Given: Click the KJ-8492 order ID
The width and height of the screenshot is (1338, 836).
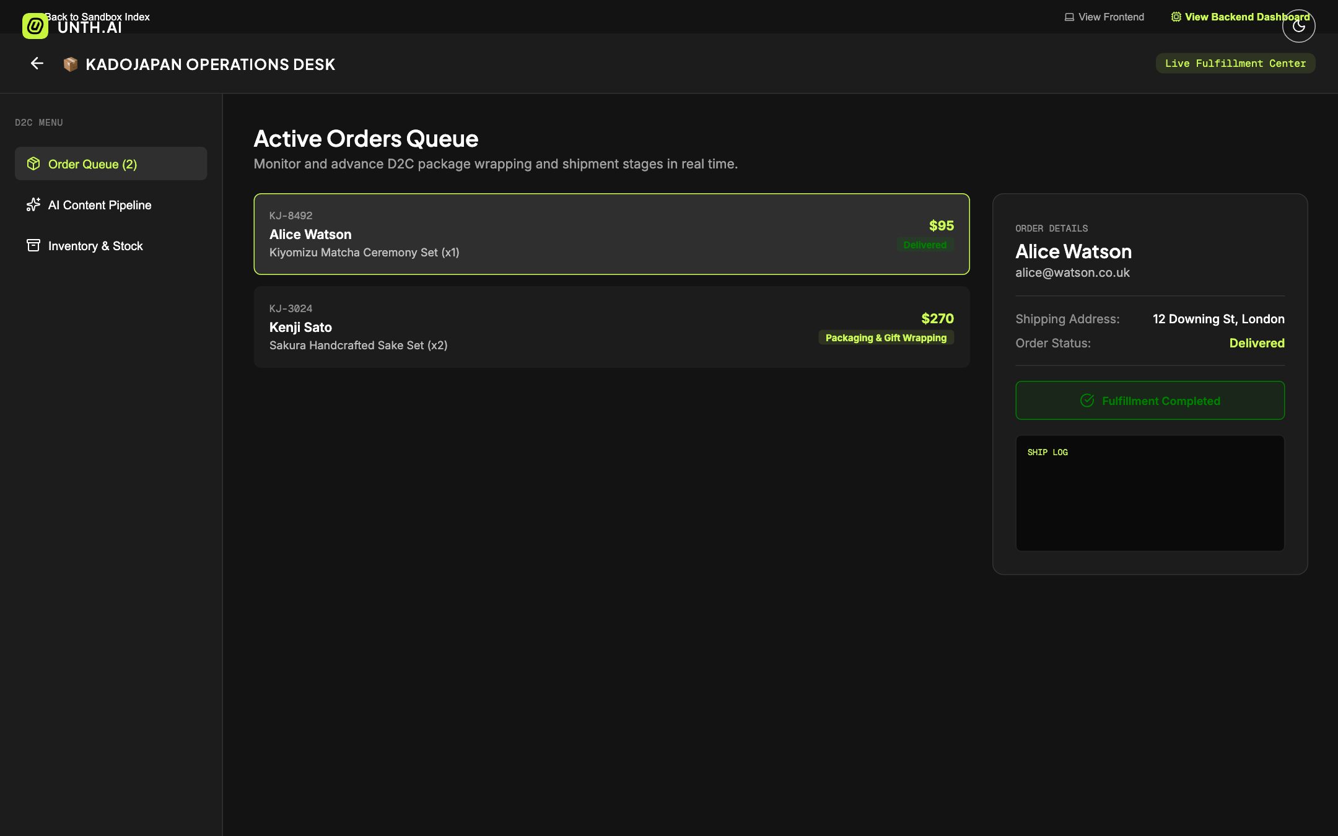Looking at the screenshot, I should 291,216.
